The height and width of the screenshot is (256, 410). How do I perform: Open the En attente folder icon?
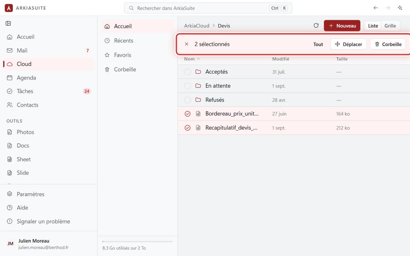[x=198, y=86]
